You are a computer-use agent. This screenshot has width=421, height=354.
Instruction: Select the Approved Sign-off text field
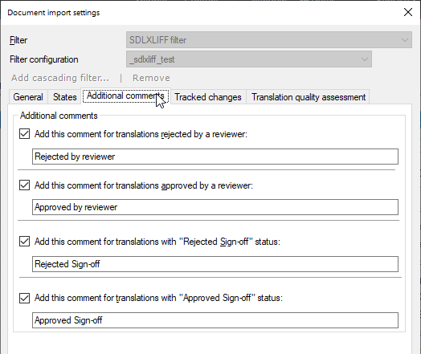tap(215, 320)
